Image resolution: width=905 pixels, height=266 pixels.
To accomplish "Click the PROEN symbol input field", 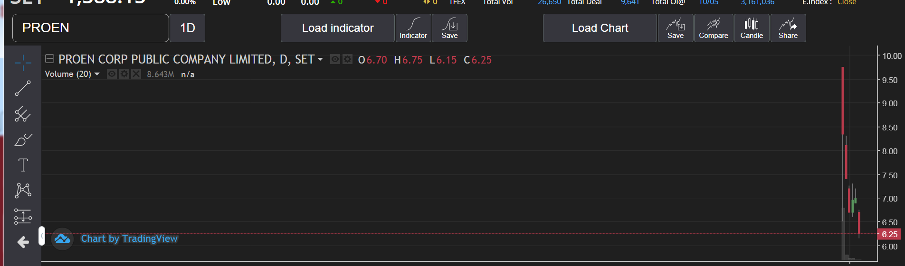I will click(90, 28).
